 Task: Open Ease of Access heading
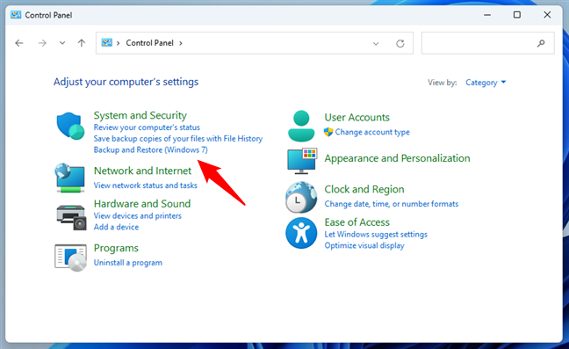coord(357,222)
